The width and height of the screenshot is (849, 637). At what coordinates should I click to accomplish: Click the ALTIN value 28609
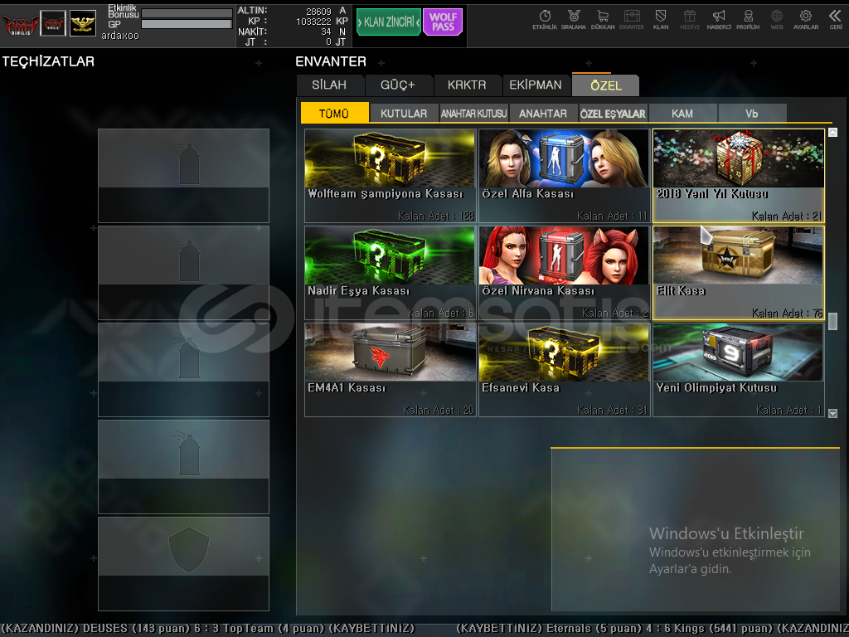[318, 11]
